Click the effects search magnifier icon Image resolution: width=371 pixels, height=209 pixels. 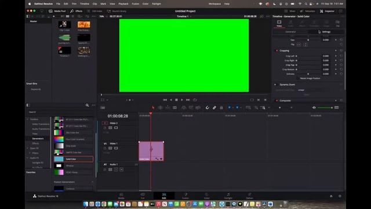87,105
